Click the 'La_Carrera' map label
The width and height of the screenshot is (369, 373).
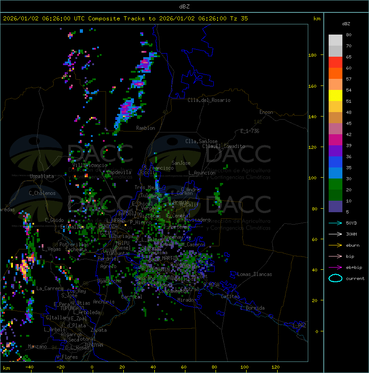tap(50, 288)
